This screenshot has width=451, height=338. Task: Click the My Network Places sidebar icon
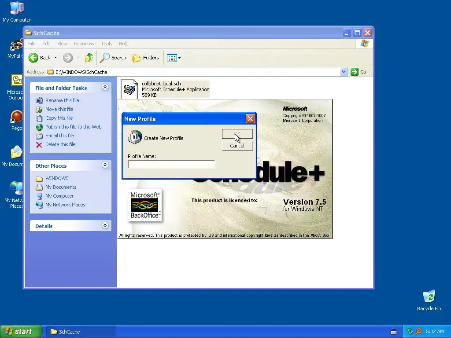coord(39,205)
